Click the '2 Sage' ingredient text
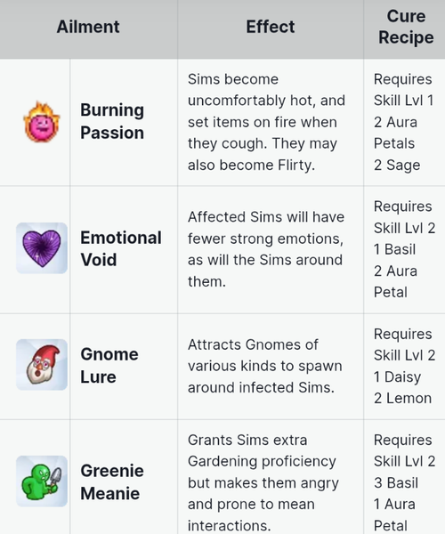 tap(397, 166)
